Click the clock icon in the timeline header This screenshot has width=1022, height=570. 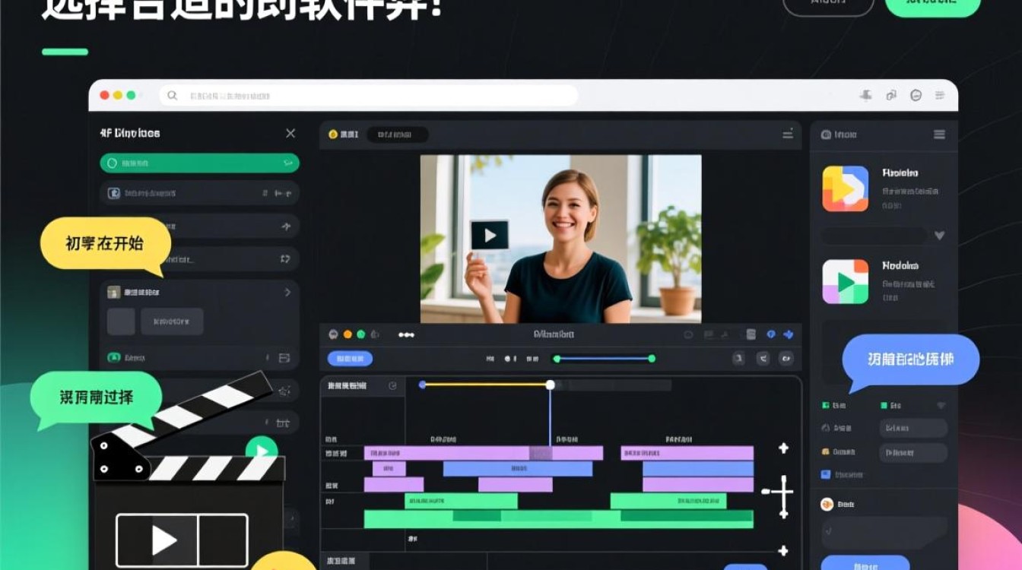tap(392, 386)
